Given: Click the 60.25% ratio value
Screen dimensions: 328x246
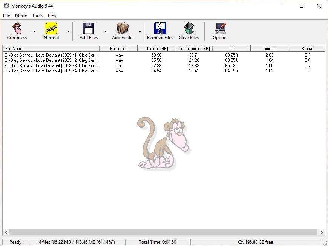Looking at the screenshot, I should (231, 55).
